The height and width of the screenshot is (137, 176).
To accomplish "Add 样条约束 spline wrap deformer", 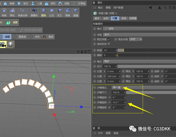I will 23,12.
